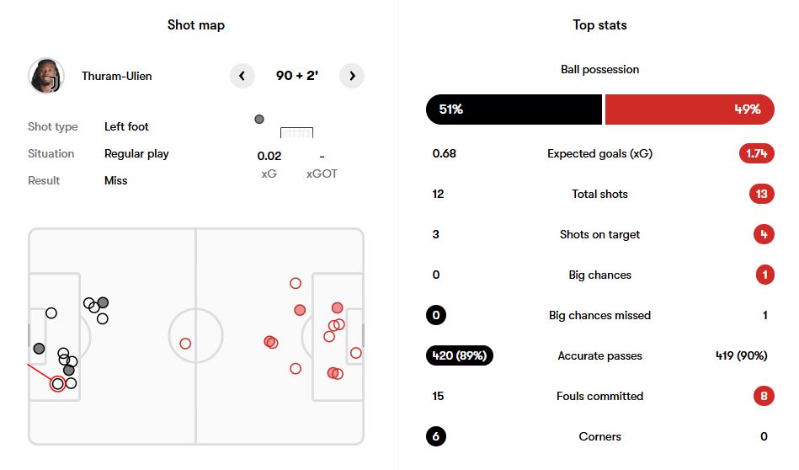Image resolution: width=799 pixels, height=470 pixels.
Task: Click the 1.74 expected goals badge
Action: click(756, 153)
